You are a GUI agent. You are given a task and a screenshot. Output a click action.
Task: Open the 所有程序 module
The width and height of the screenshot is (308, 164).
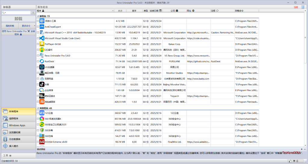click(18, 111)
